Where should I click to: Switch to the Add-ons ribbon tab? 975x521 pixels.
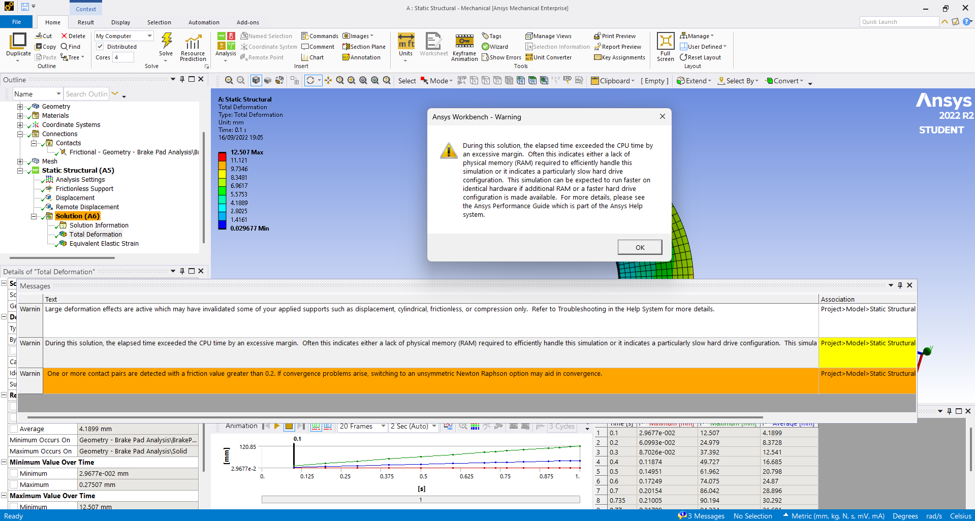pyautogui.click(x=248, y=22)
